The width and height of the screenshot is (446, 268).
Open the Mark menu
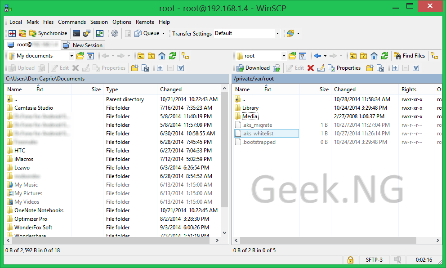pyautogui.click(x=33, y=22)
